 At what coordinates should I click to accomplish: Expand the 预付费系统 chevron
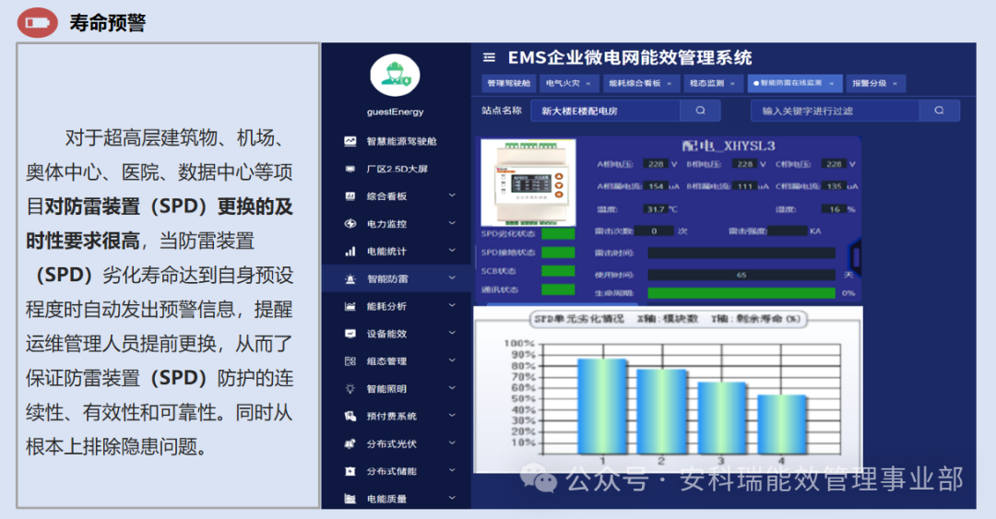click(x=452, y=416)
